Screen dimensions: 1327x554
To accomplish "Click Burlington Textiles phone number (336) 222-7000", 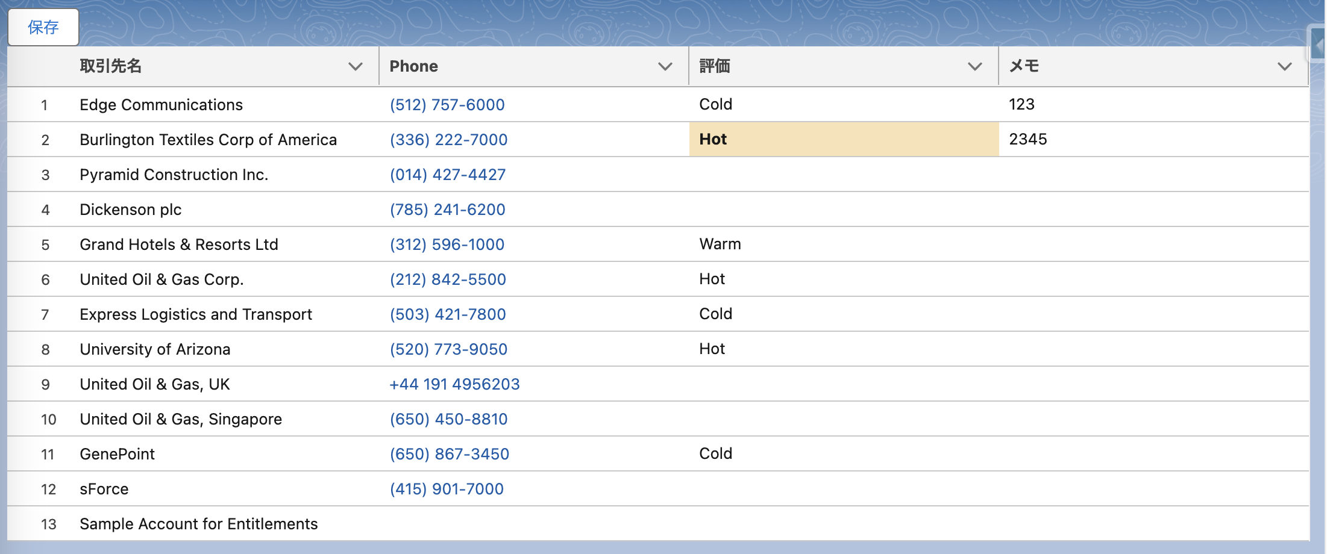I will tap(448, 139).
